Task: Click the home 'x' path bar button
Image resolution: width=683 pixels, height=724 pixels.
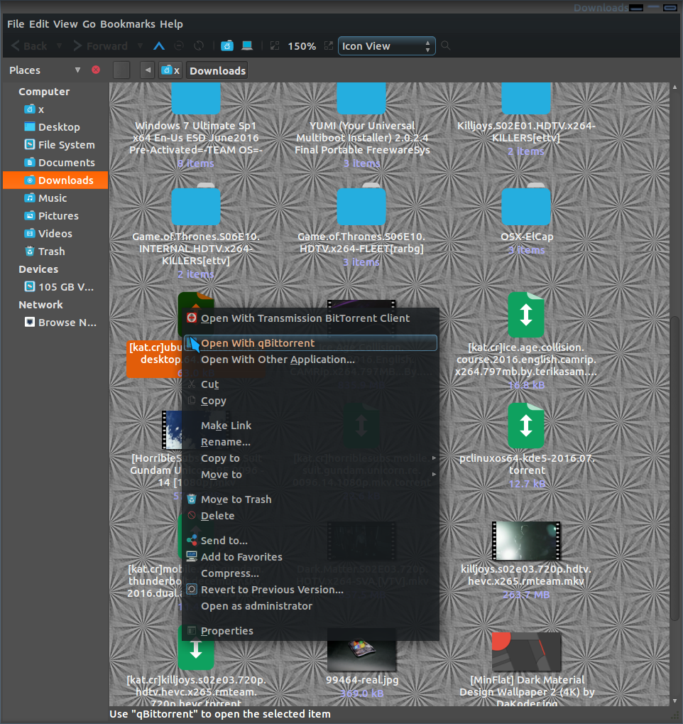Action: (x=170, y=70)
